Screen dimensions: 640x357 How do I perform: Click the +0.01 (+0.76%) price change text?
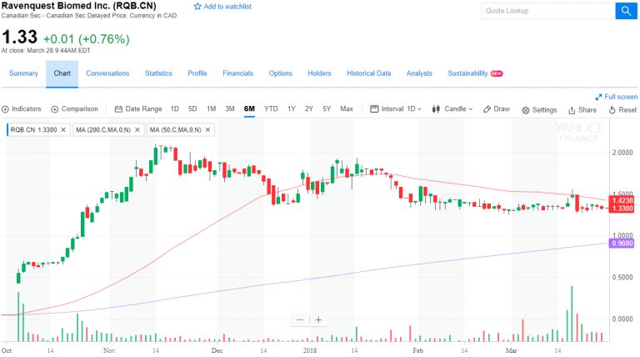[86, 39]
